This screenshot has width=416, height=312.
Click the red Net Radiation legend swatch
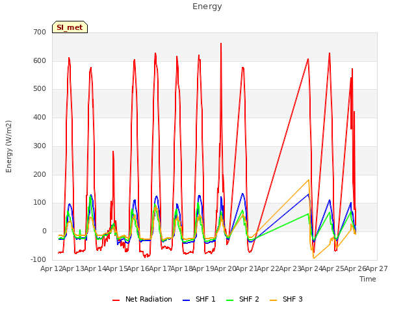[116, 300]
